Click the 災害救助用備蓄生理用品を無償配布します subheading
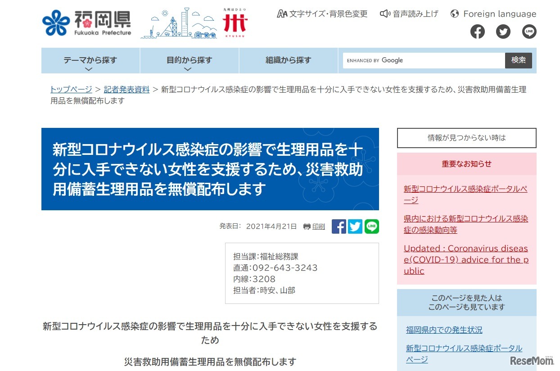This screenshot has width=560, height=371. [210, 362]
